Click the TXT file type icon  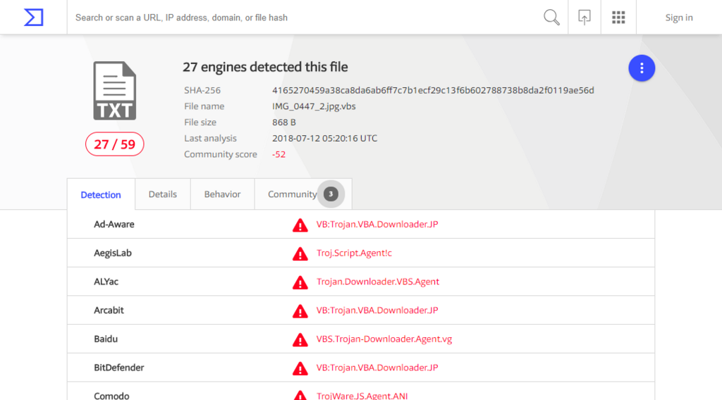(115, 91)
